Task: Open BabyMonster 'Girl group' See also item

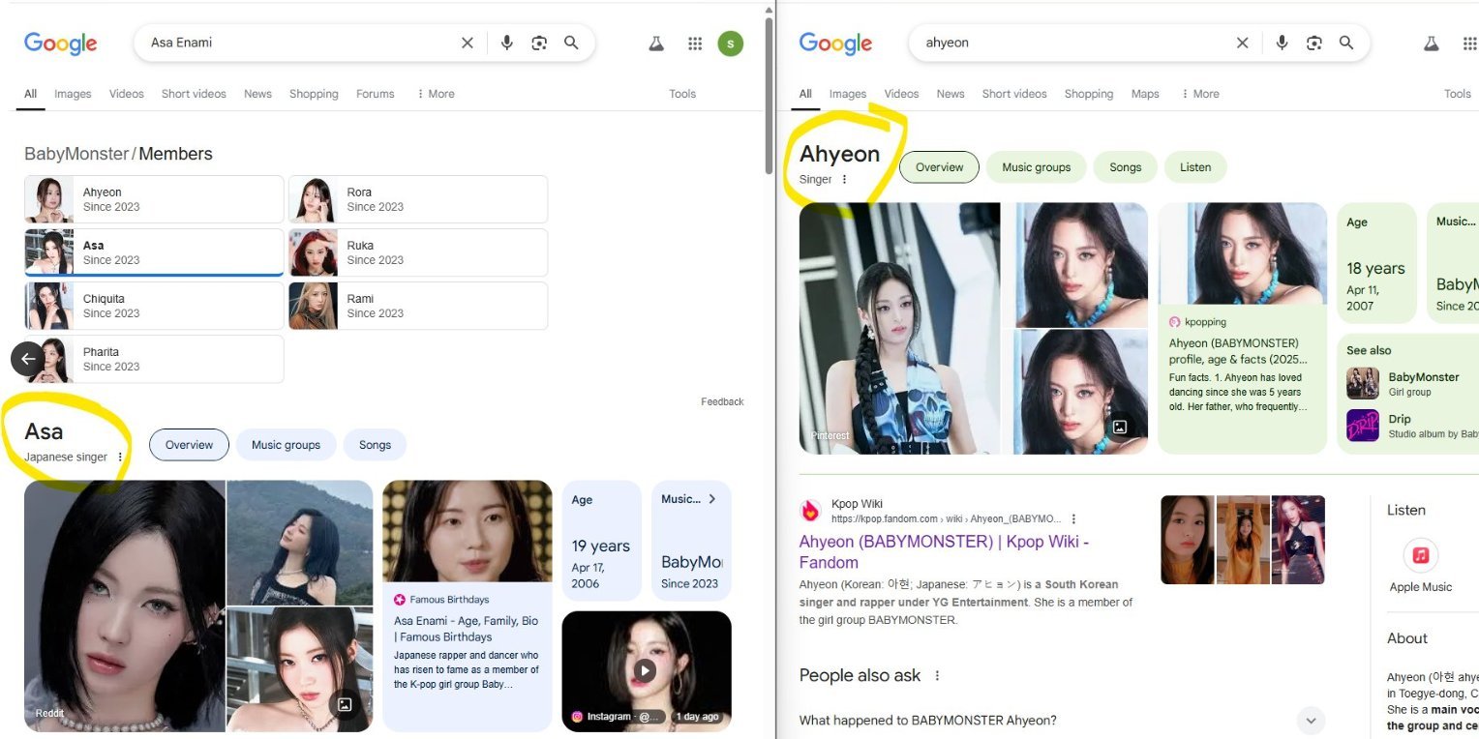Action: point(1411,383)
